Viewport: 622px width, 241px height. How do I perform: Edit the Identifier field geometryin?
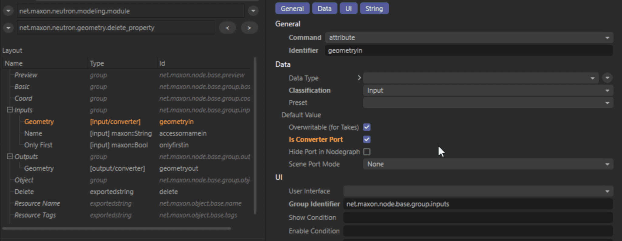pyautogui.click(x=469, y=50)
